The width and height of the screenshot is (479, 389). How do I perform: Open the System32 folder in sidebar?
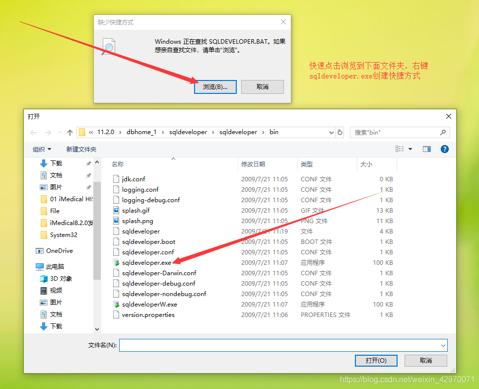coord(59,235)
